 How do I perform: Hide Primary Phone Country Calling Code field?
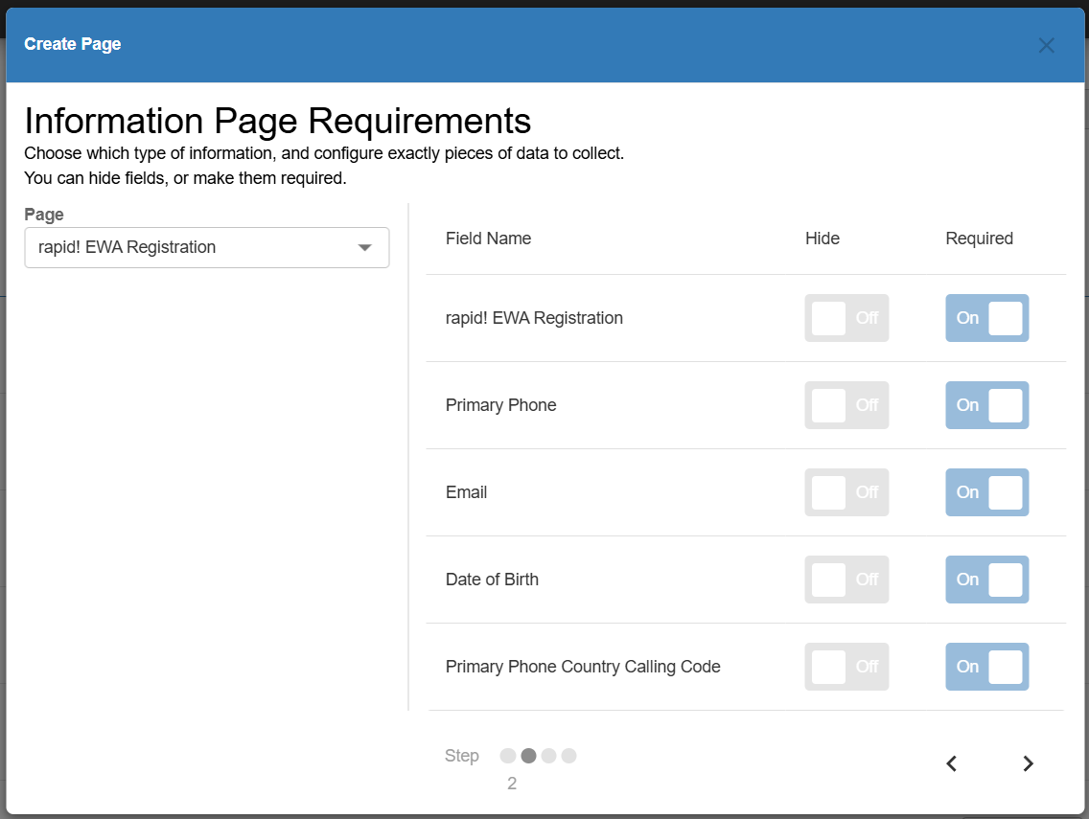(x=846, y=667)
